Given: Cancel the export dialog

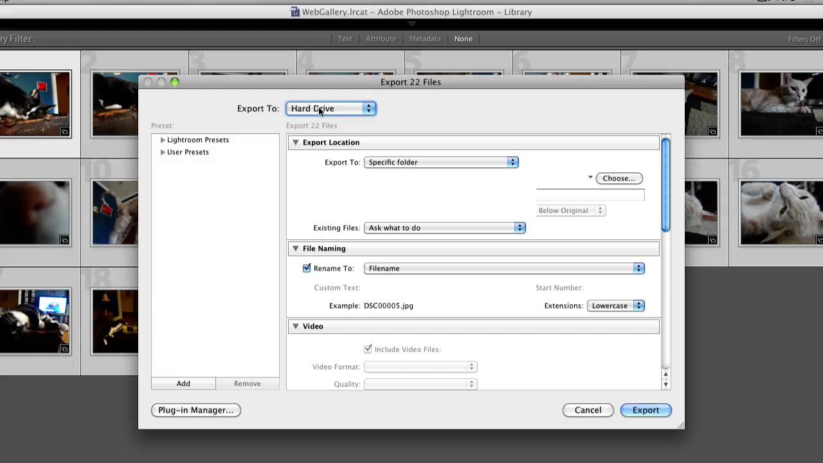Looking at the screenshot, I should [x=588, y=410].
